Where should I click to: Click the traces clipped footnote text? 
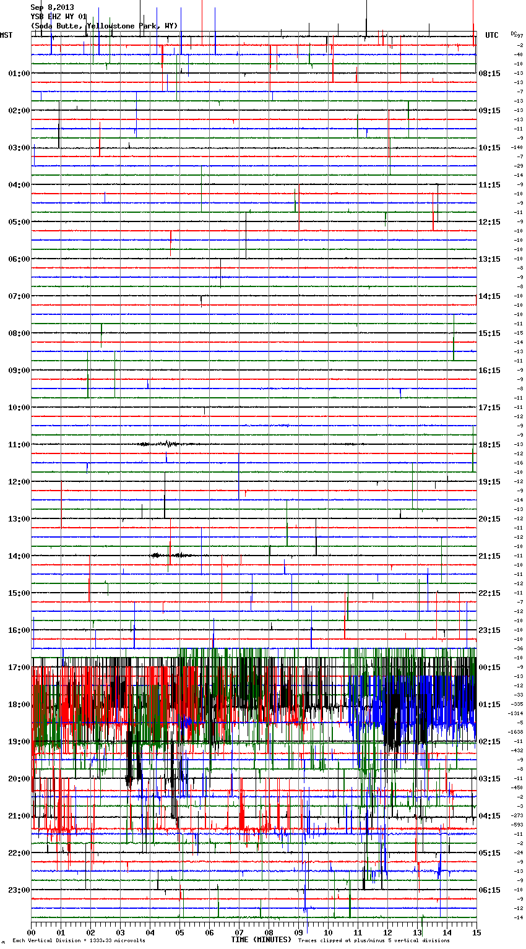click(x=374, y=941)
